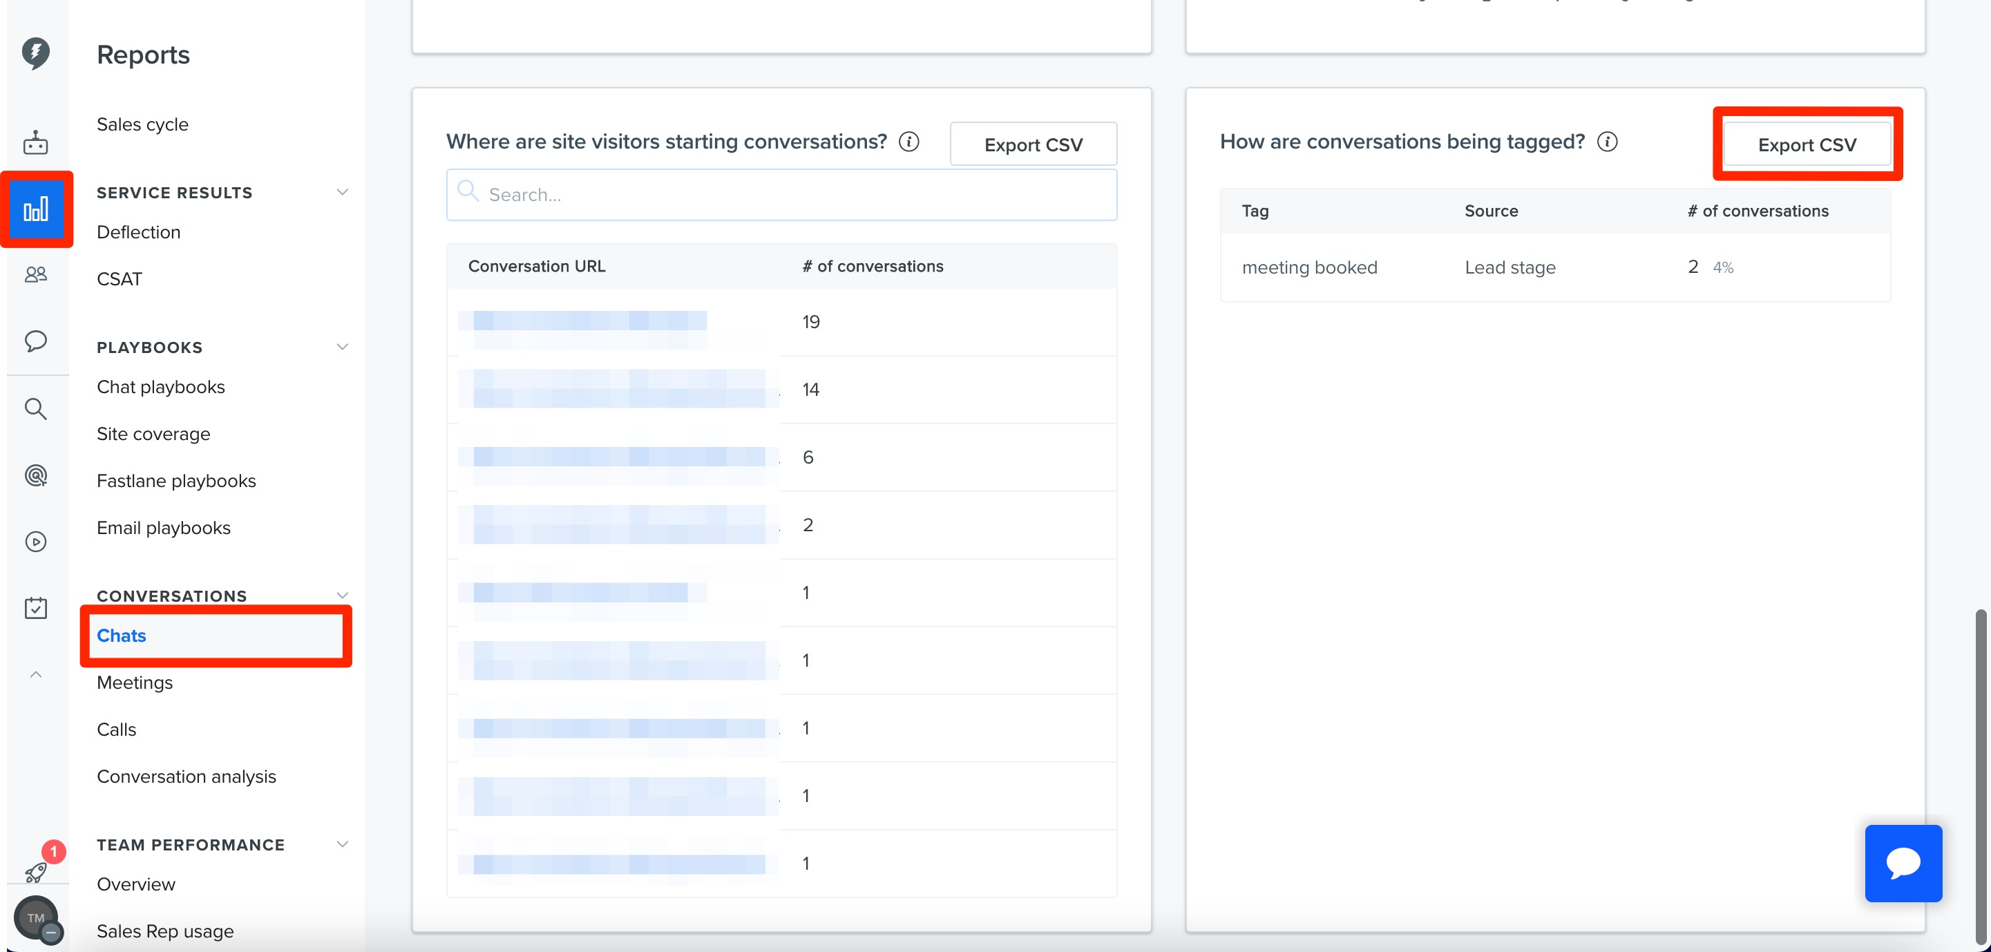Open Conversation analysis report

[x=187, y=777]
